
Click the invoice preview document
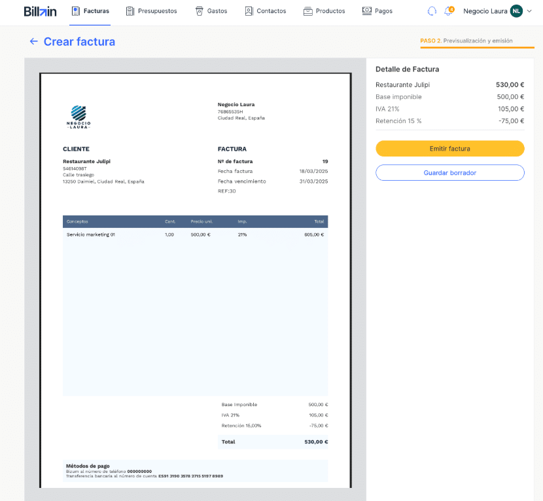195,295
